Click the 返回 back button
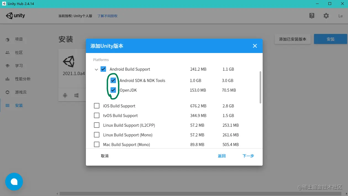This screenshot has height=196, width=348. 222,156
